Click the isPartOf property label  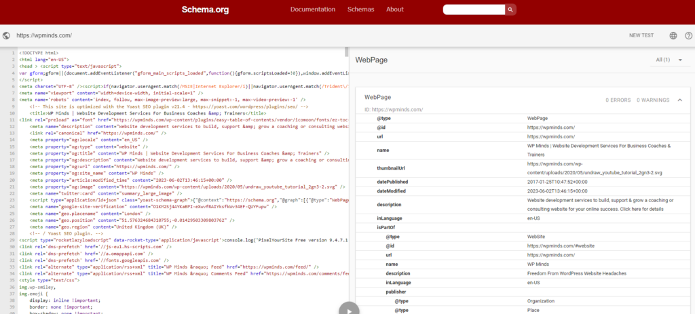click(x=386, y=228)
